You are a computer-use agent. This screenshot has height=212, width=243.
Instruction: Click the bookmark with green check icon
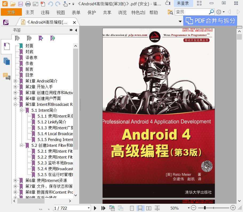pyautogui.click(x=53, y=38)
